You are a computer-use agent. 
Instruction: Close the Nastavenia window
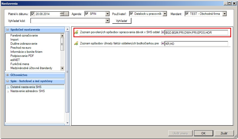(234, 3)
